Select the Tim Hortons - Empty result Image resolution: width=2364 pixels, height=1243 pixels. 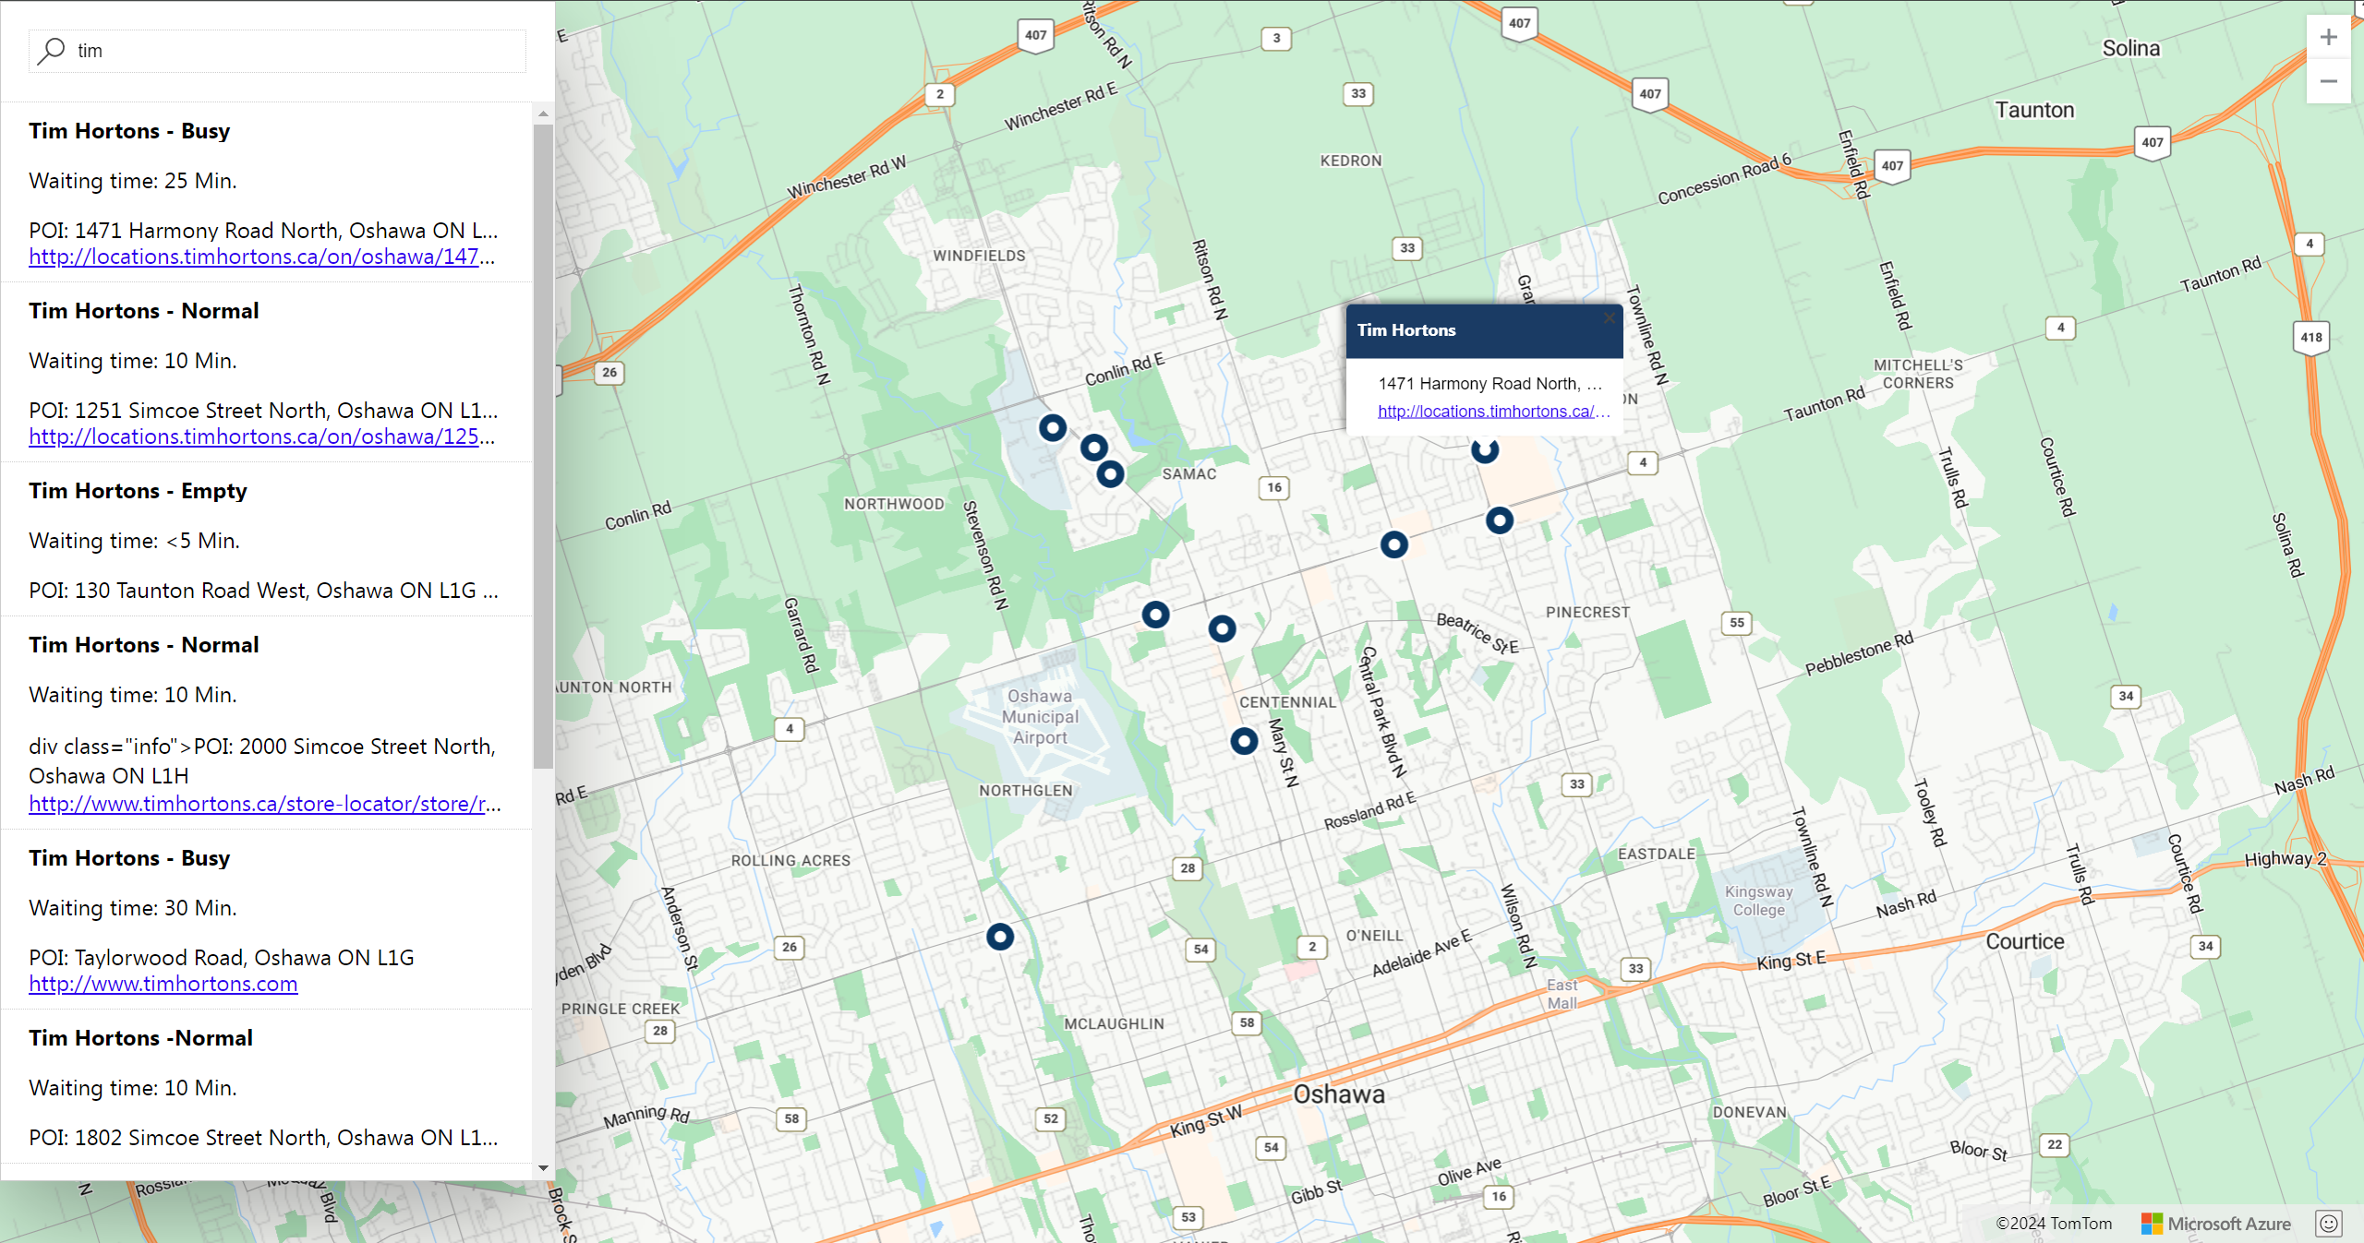(x=138, y=491)
